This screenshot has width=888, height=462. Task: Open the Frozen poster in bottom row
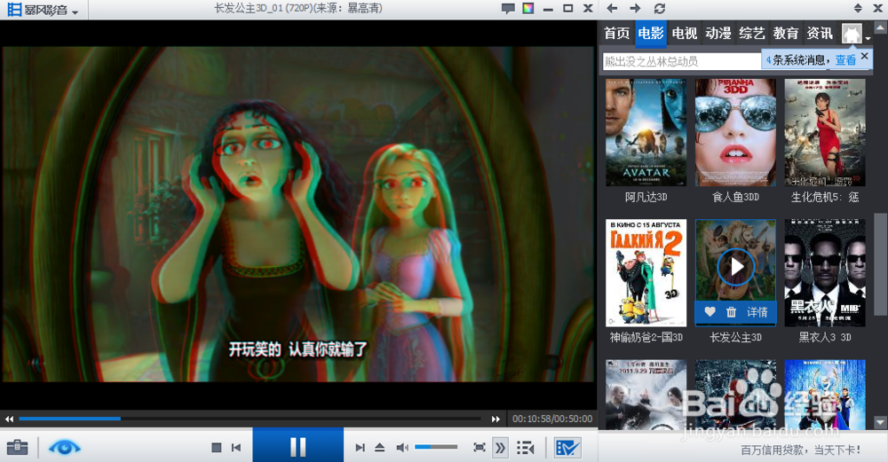click(x=825, y=394)
